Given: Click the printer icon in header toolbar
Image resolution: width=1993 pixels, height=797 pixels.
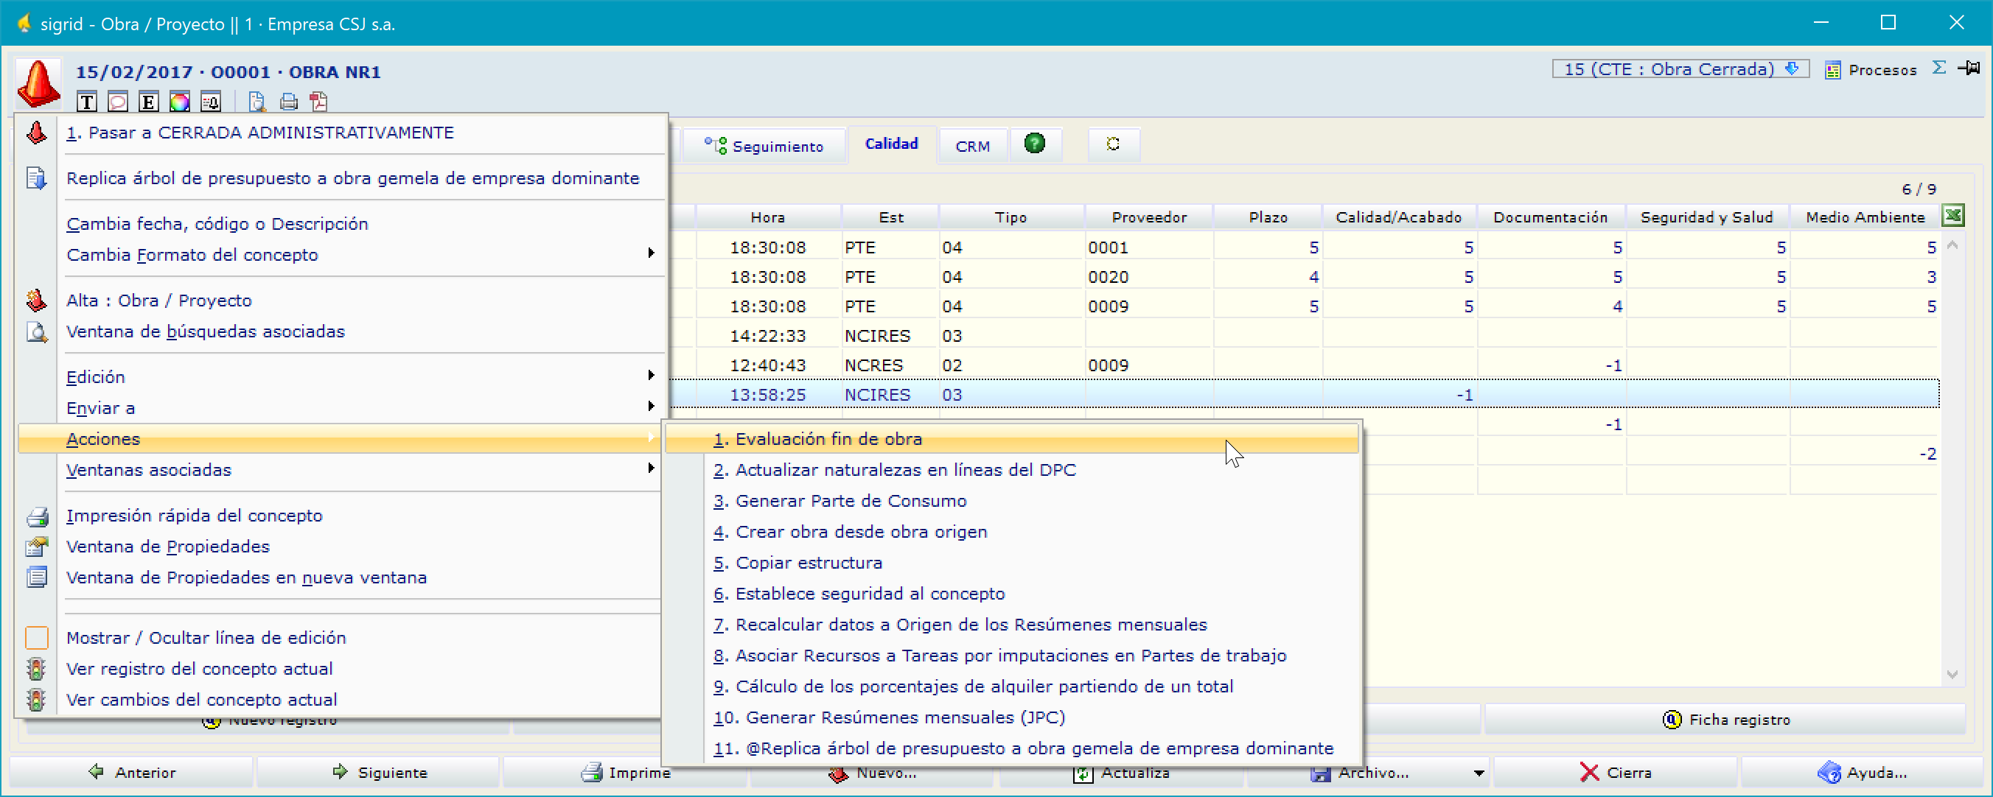Looking at the screenshot, I should (x=289, y=101).
